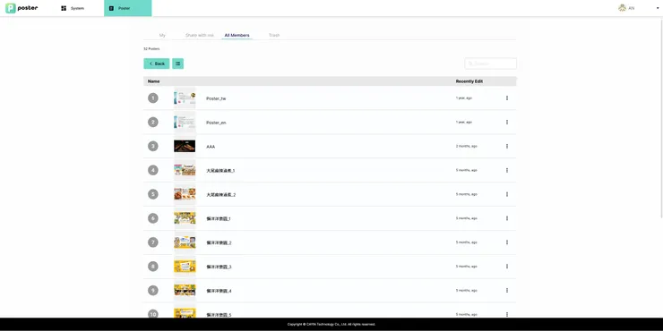Open the three-dot menu in row 10

tap(507, 314)
